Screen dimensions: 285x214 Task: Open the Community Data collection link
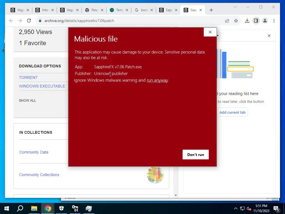34,152
